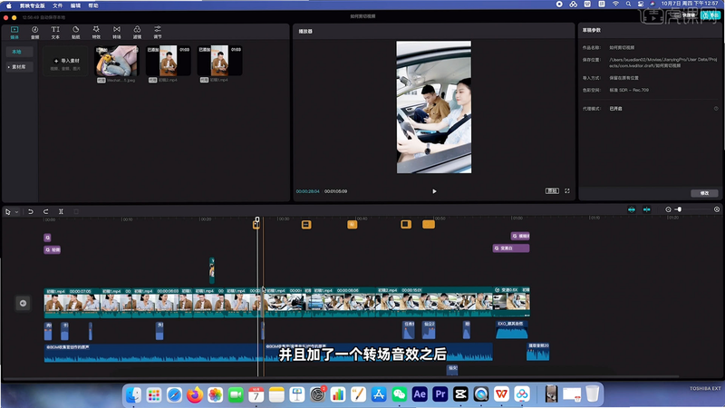
Task: Expand the 素材库 library tree item
Action: (x=17, y=67)
